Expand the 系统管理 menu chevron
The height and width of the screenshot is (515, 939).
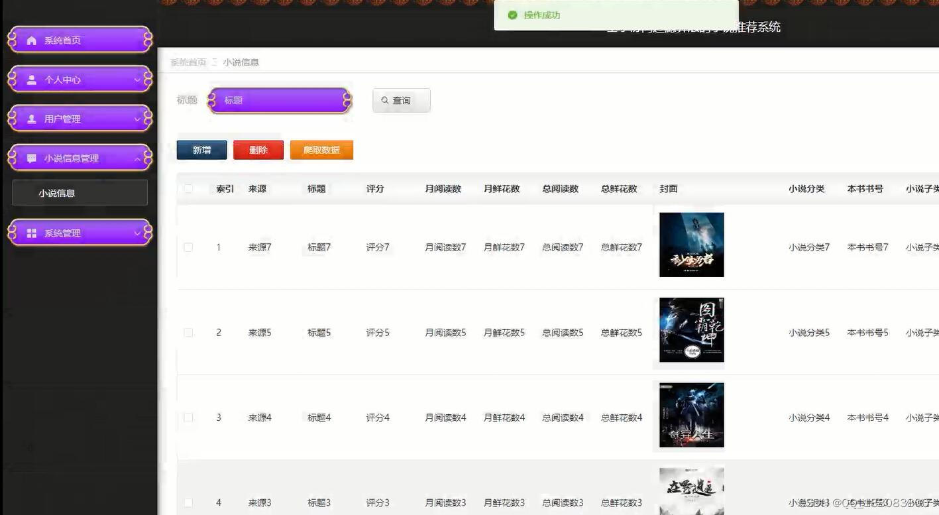click(x=137, y=233)
